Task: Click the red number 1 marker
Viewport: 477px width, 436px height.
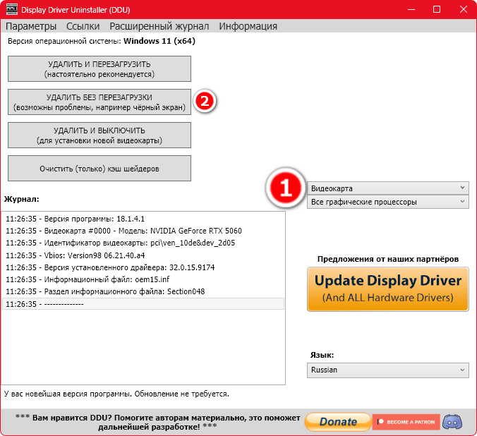Action: click(x=286, y=190)
